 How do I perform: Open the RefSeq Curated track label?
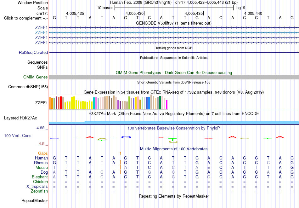point(33,52)
